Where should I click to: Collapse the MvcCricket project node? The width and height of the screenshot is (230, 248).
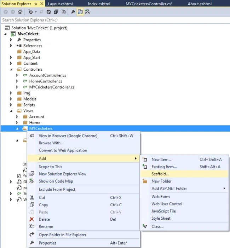pyautogui.click(x=6, y=34)
